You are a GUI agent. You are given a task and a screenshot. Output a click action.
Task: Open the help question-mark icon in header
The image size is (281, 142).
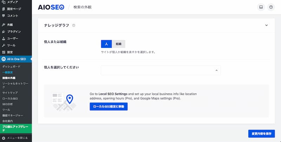[271, 7]
